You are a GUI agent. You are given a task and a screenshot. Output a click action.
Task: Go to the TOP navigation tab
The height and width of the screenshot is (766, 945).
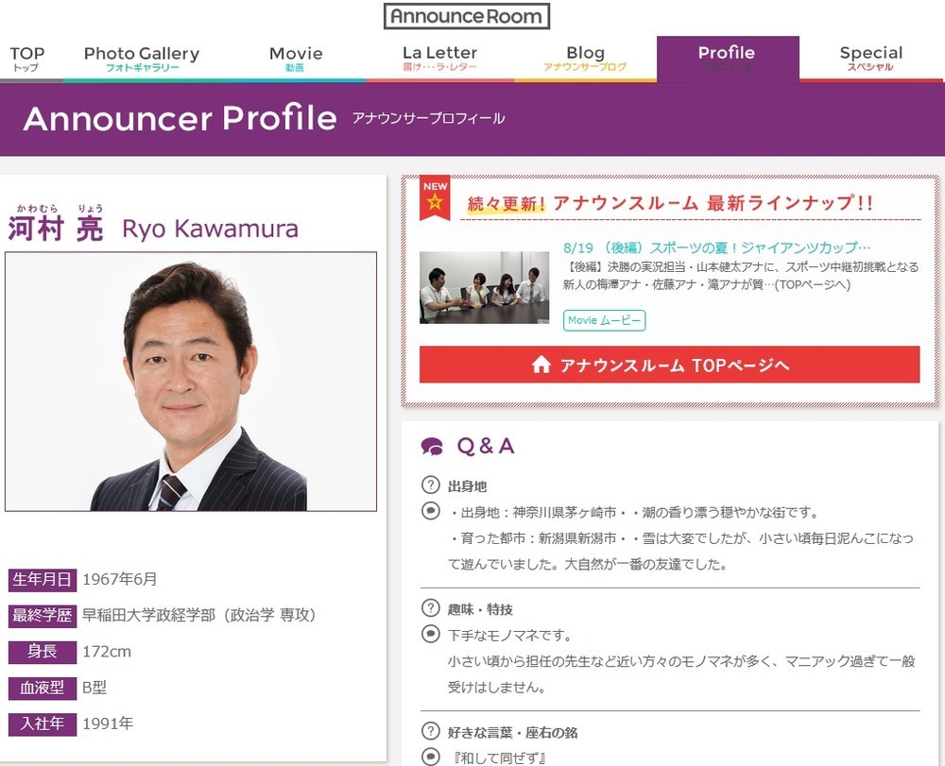[x=27, y=59]
